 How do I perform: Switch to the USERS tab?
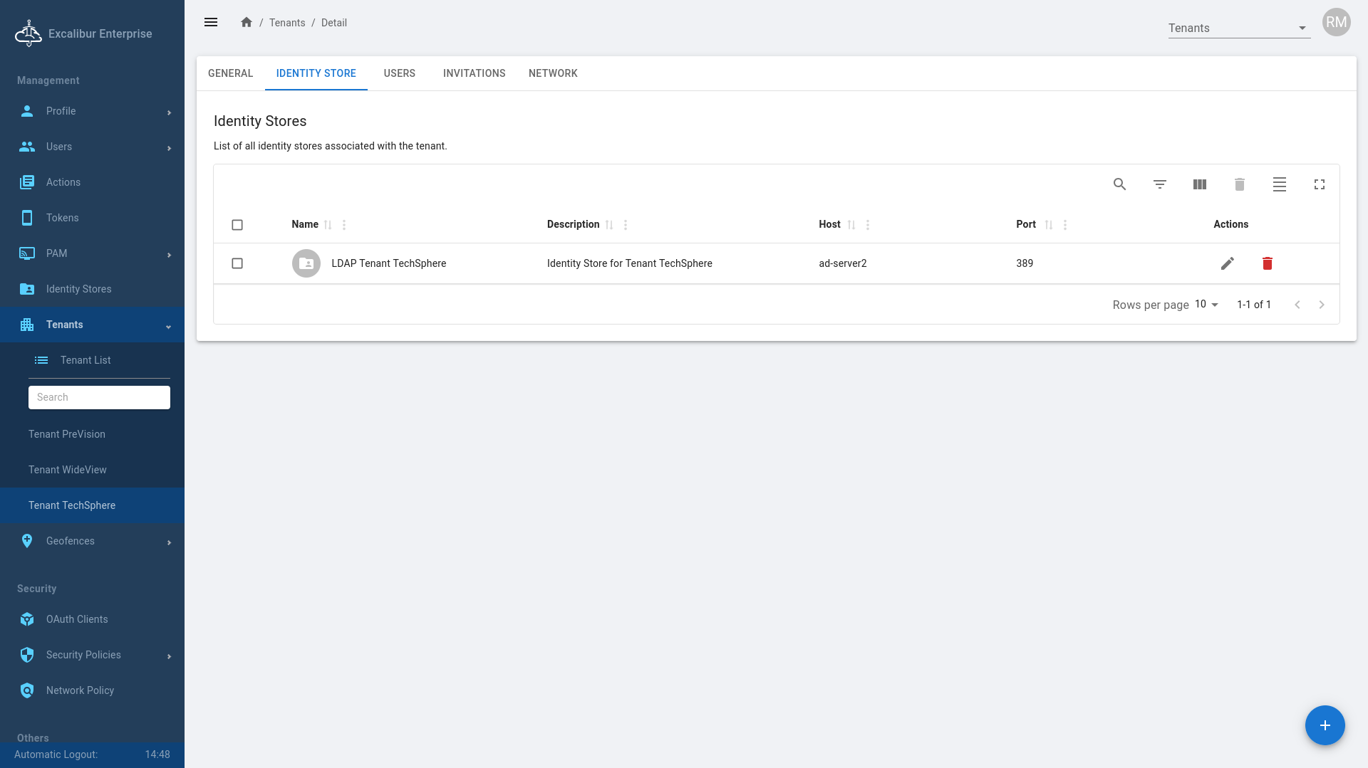tap(399, 73)
